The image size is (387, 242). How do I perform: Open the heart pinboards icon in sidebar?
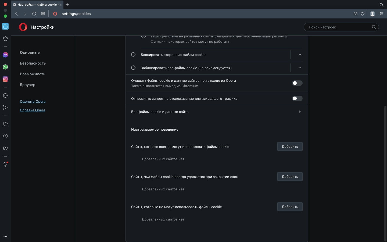(5, 124)
